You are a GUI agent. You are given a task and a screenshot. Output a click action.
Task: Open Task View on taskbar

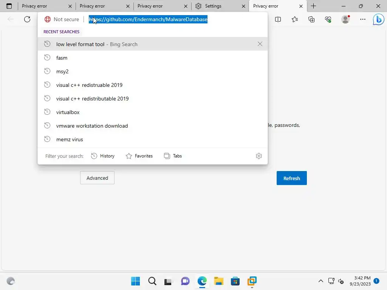[x=168, y=281]
